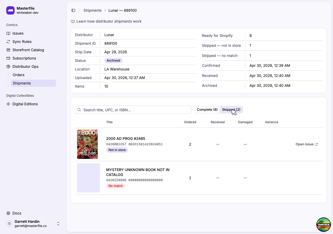
Task: Click the Skipped — not in store label
Action: [221, 45]
